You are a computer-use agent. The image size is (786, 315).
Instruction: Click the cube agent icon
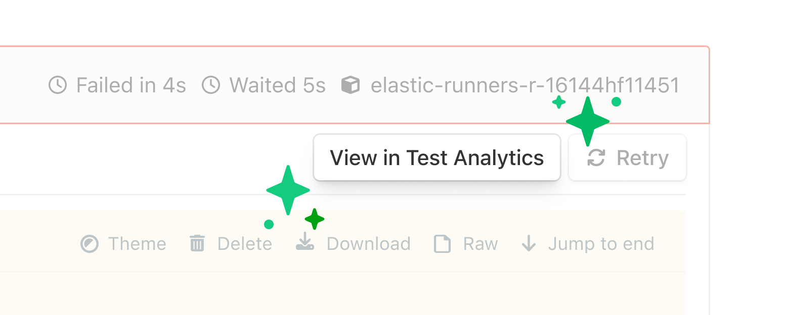tap(351, 85)
